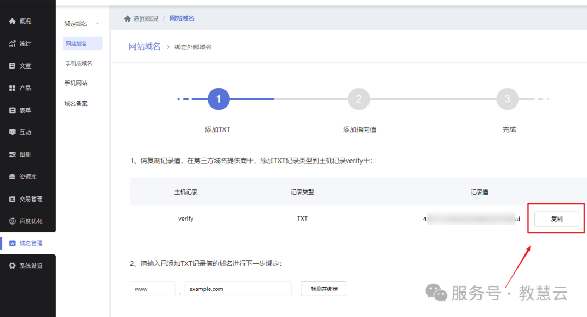Image resolution: width=587 pixels, height=317 pixels.
Task: Open 域名备案 submenu item
Action: [x=76, y=103]
